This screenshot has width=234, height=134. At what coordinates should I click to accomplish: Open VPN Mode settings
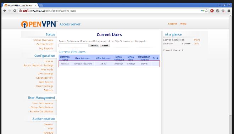[47, 69]
